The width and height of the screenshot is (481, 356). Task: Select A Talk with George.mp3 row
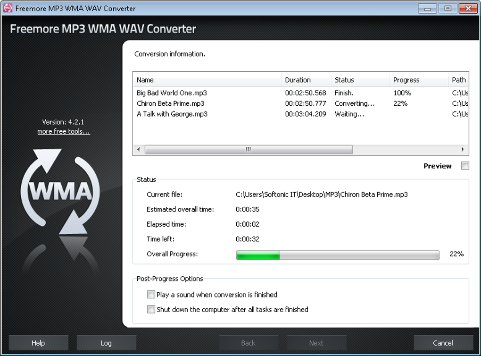coord(301,114)
